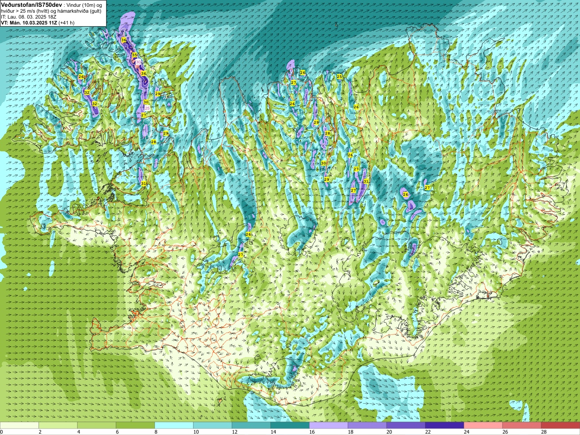The height and width of the screenshot is (435, 580).
Task: Click the "6" tick on the legend scale
Action: pos(117,432)
